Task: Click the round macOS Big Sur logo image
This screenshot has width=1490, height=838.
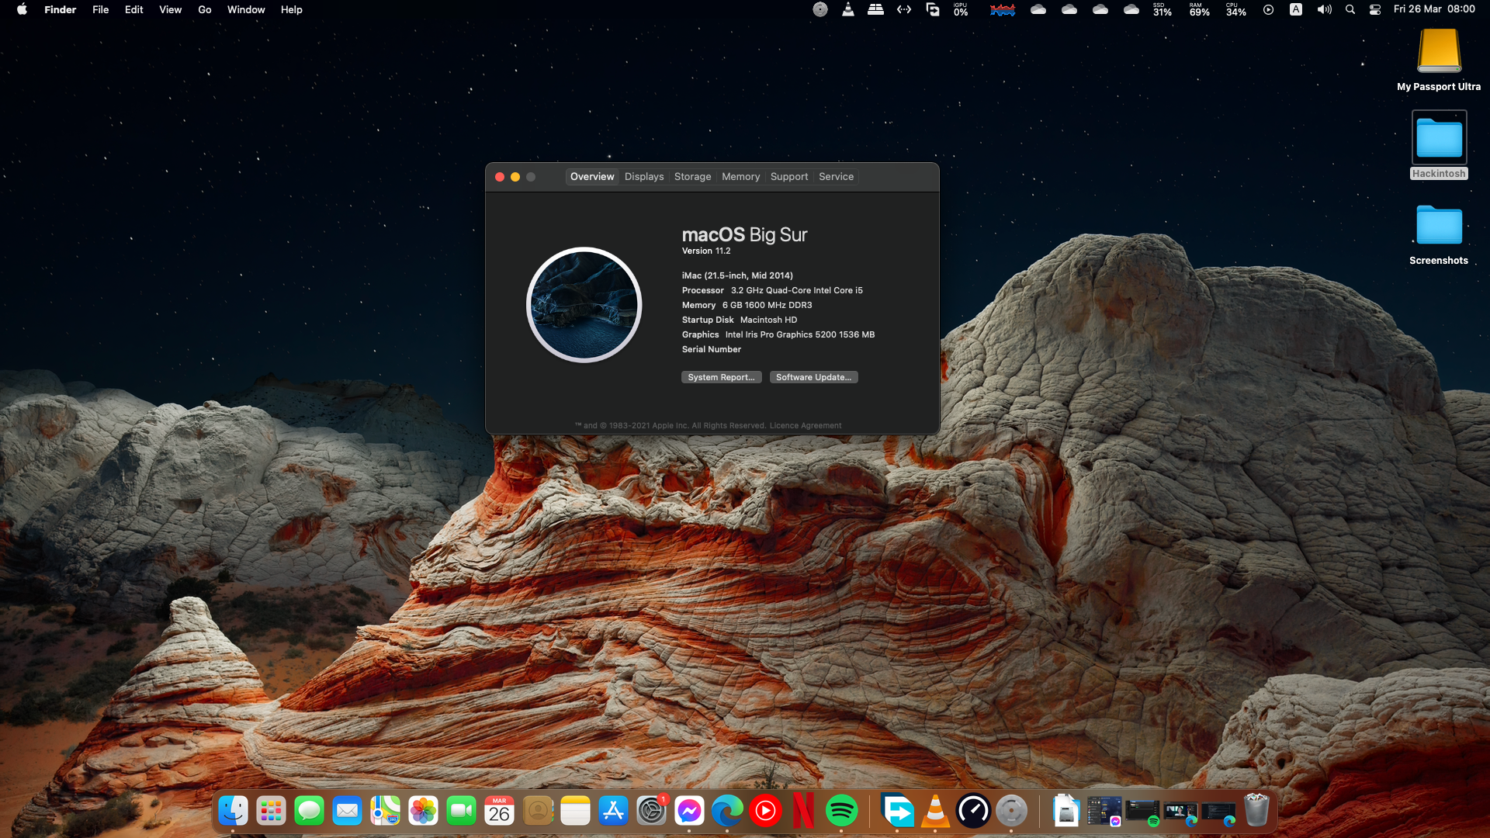Action: point(584,305)
